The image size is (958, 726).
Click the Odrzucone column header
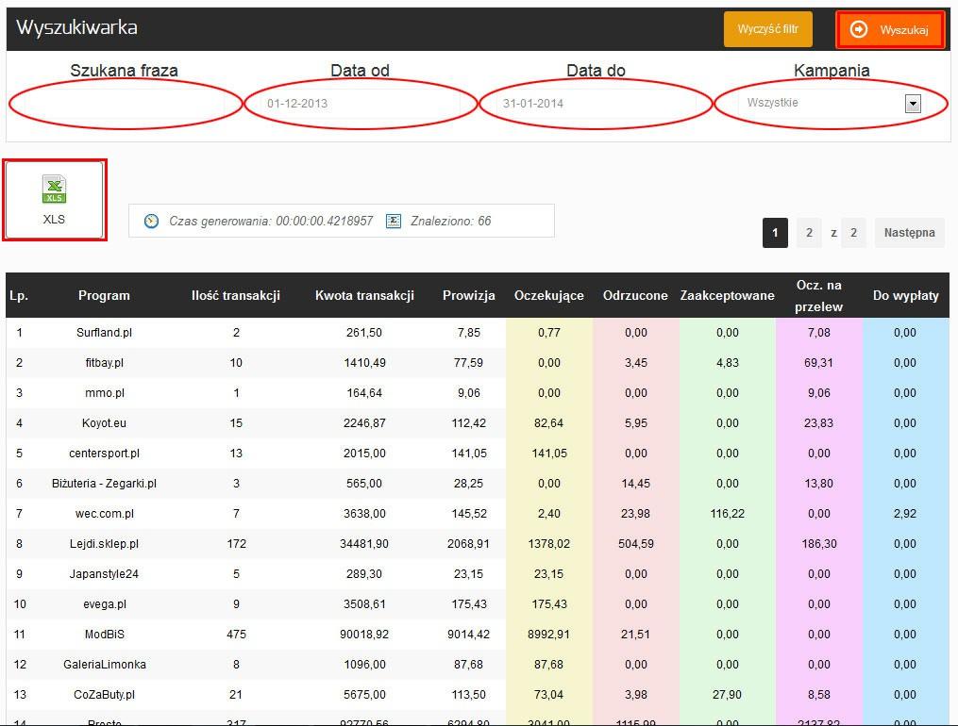635,295
